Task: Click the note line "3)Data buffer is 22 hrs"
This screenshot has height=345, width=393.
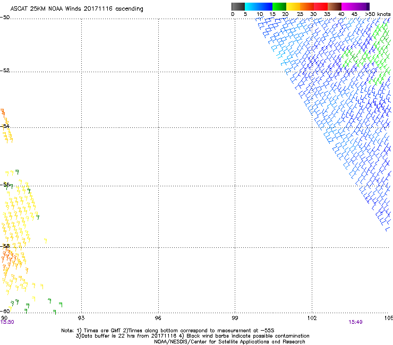Action: pos(192,336)
